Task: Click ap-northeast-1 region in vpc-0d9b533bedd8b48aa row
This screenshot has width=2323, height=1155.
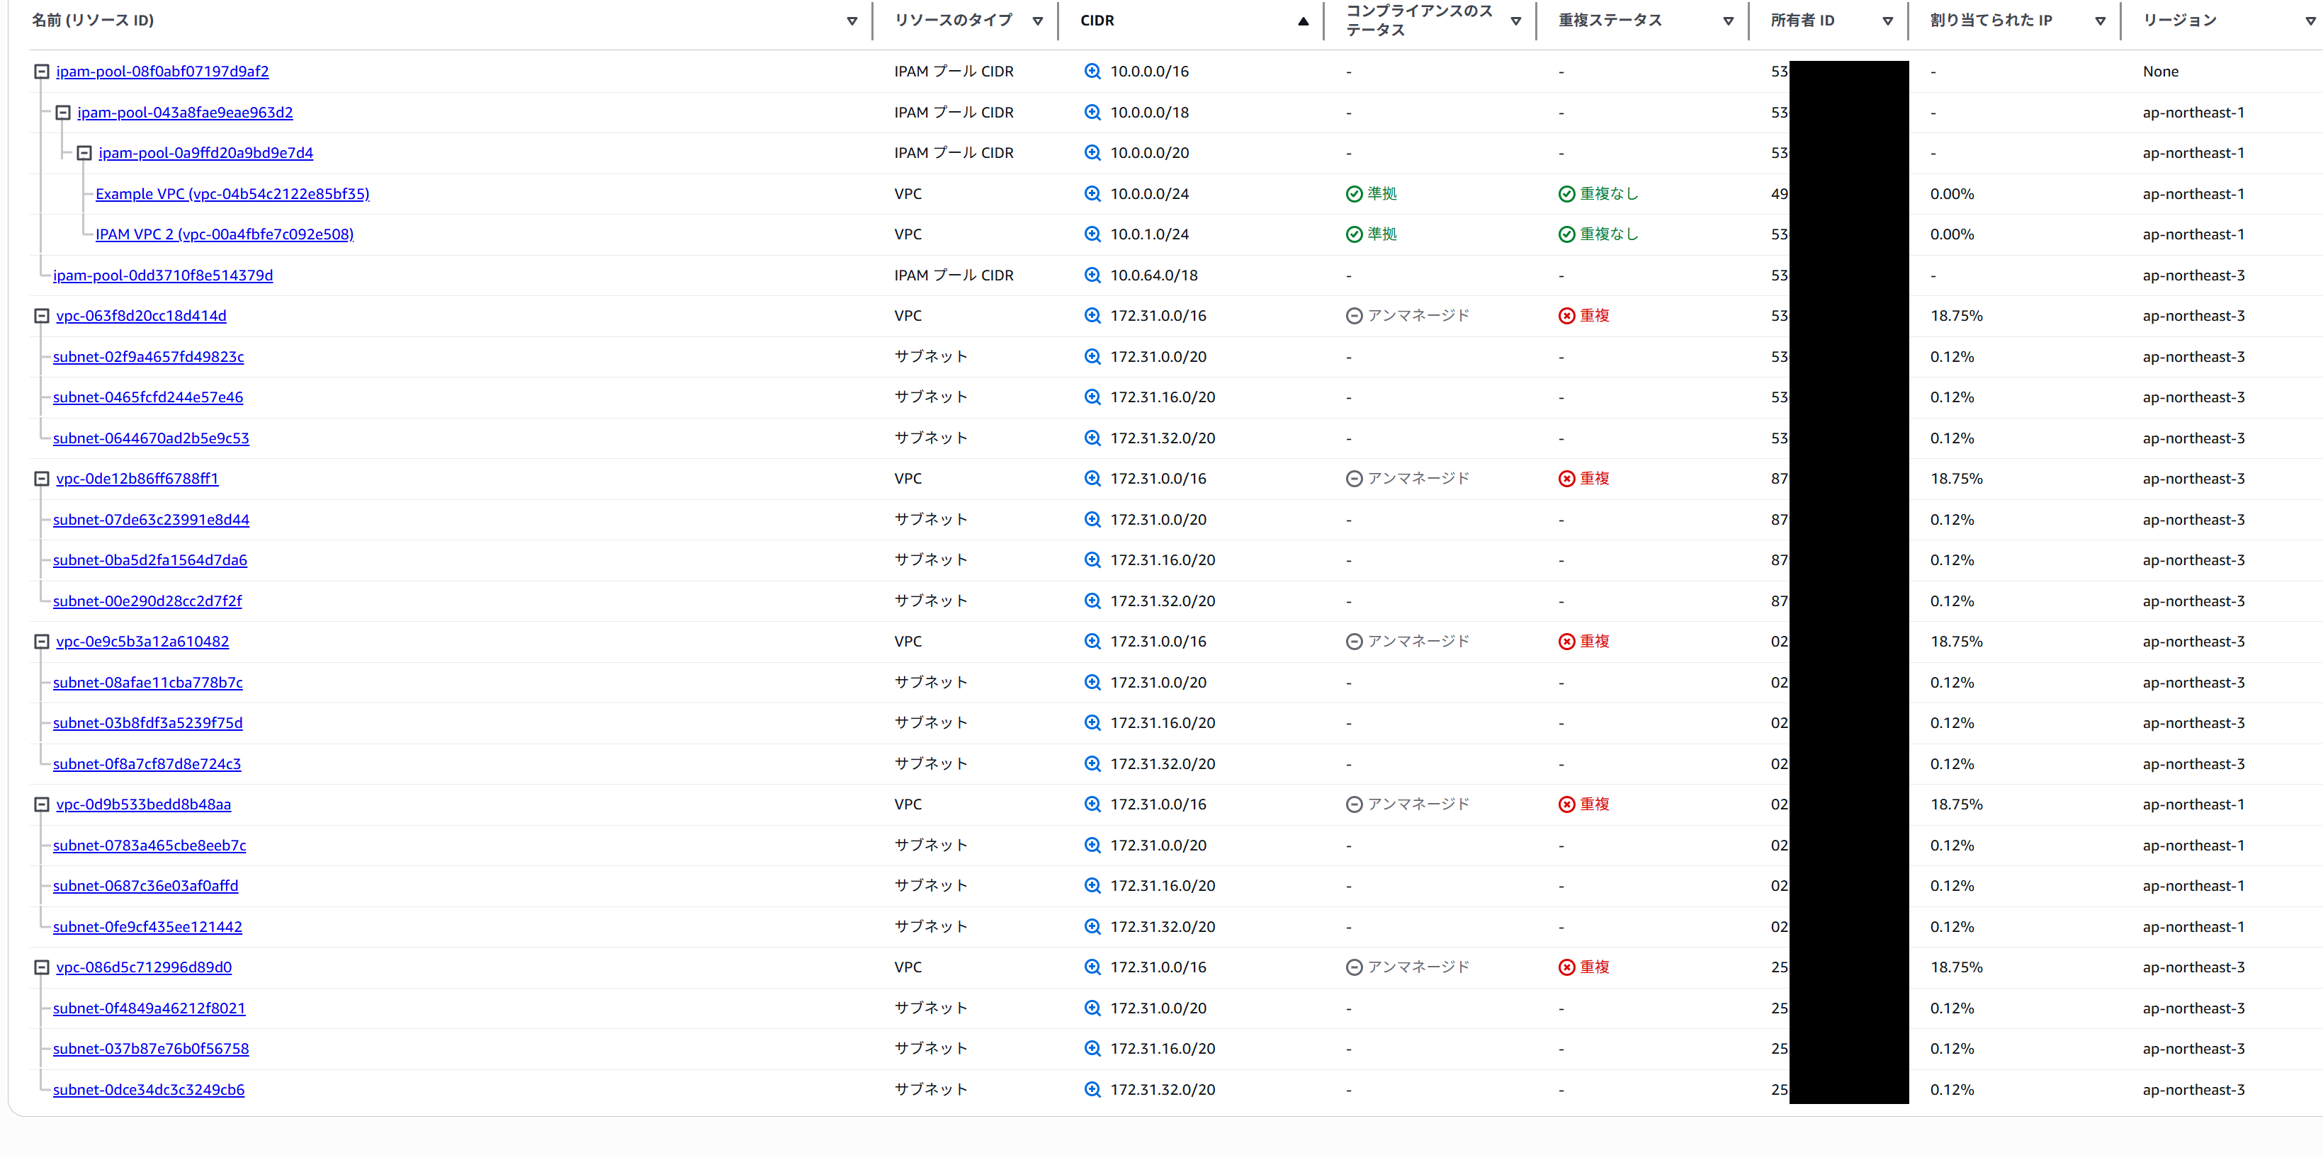Action: click(2193, 804)
